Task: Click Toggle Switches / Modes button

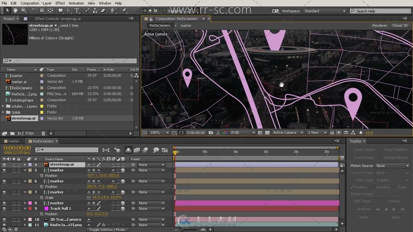Action: (x=107, y=229)
